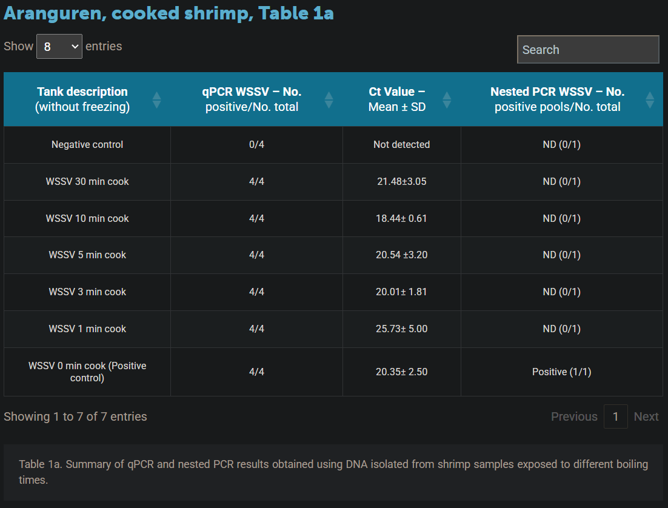
Task: Sort by Tank description header text
Action: click(x=82, y=99)
